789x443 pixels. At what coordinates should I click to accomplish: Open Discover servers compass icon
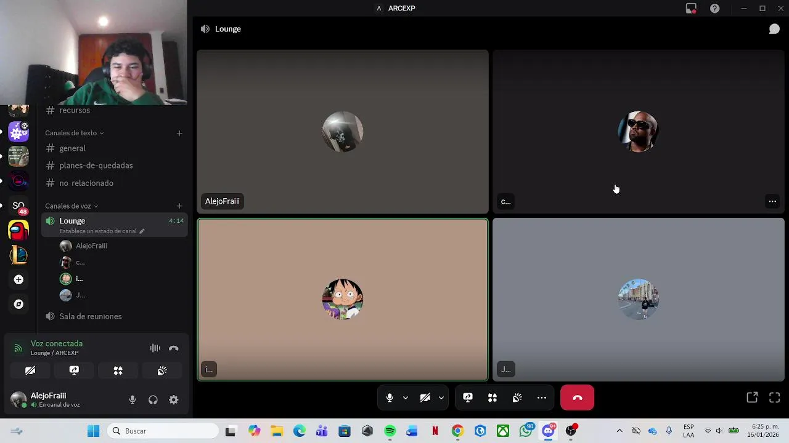click(18, 304)
